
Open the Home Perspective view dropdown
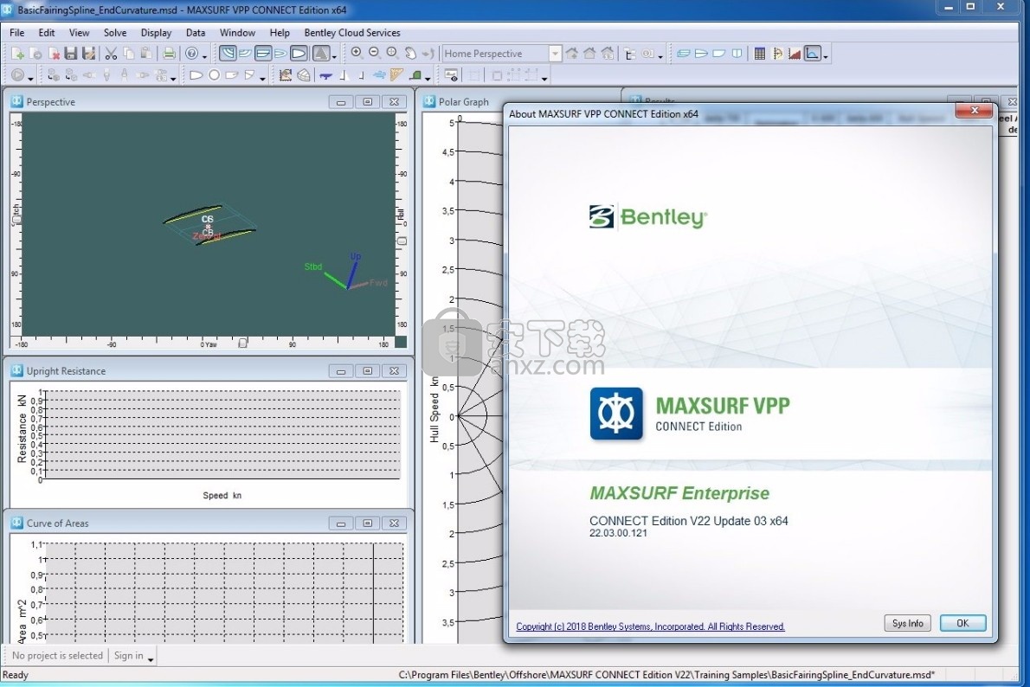555,54
